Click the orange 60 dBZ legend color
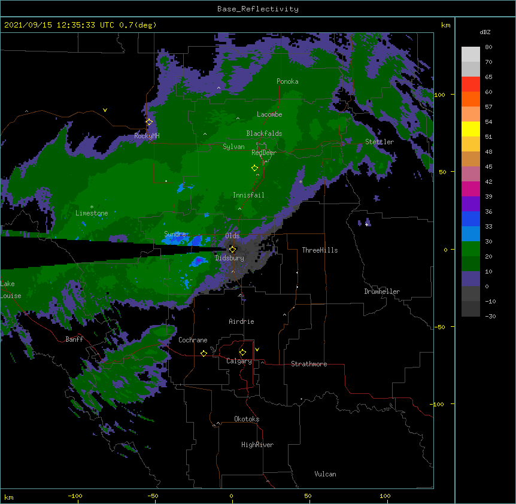The image size is (516, 504). (x=471, y=99)
